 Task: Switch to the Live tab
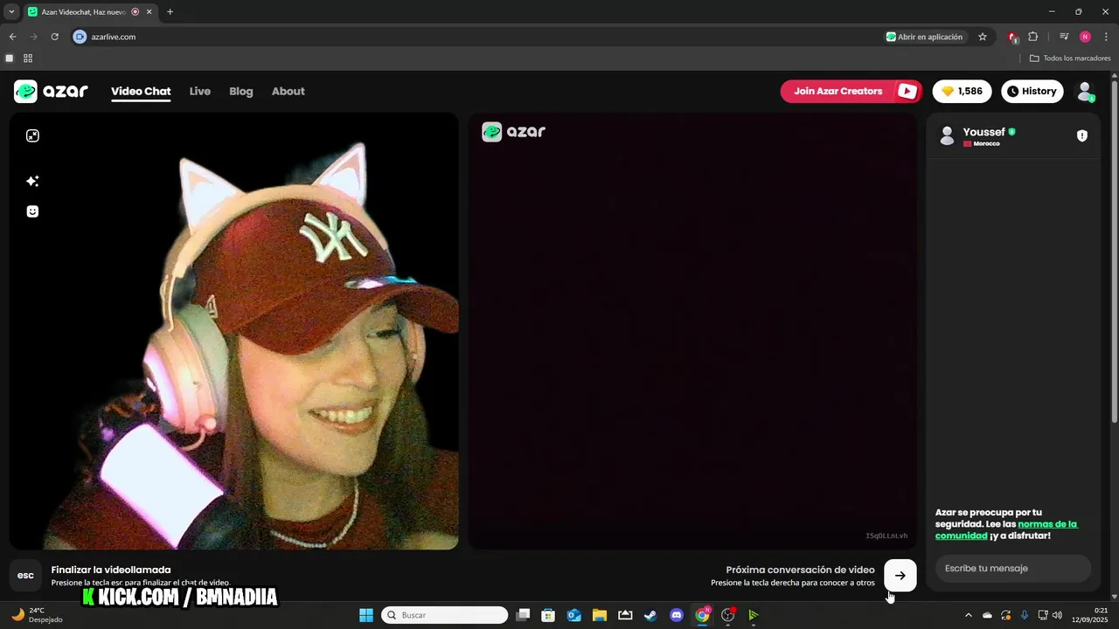[x=200, y=91]
